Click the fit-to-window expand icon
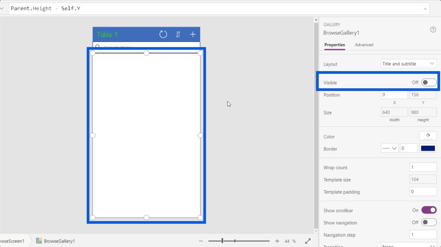The height and width of the screenshot is (247, 441). (308, 241)
